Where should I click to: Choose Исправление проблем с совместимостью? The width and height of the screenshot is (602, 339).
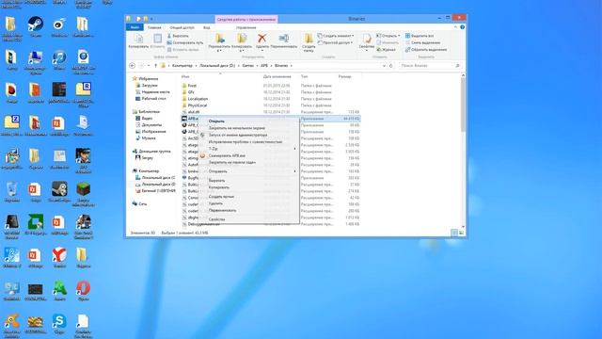pyautogui.click(x=248, y=142)
